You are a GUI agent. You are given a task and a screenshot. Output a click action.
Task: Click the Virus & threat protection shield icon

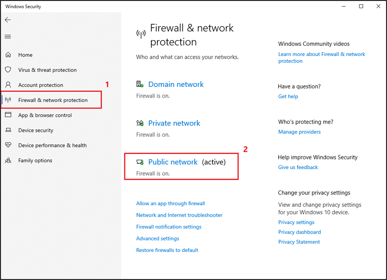pyautogui.click(x=8, y=70)
